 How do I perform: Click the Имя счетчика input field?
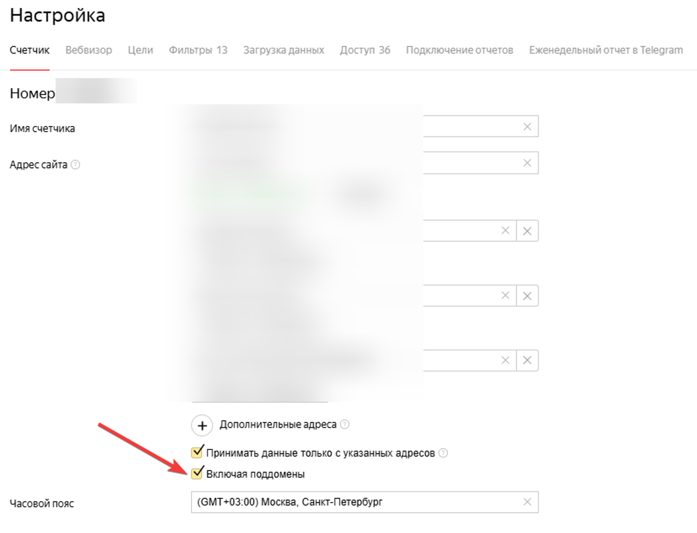[471, 127]
